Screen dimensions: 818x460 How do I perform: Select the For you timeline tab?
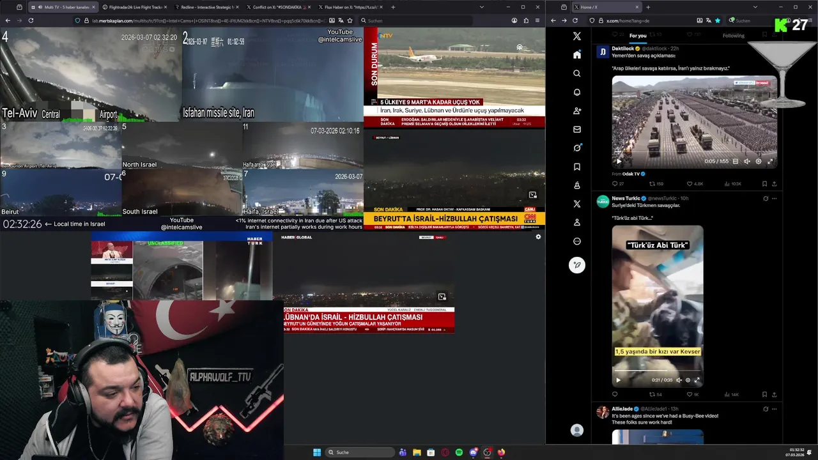638,36
